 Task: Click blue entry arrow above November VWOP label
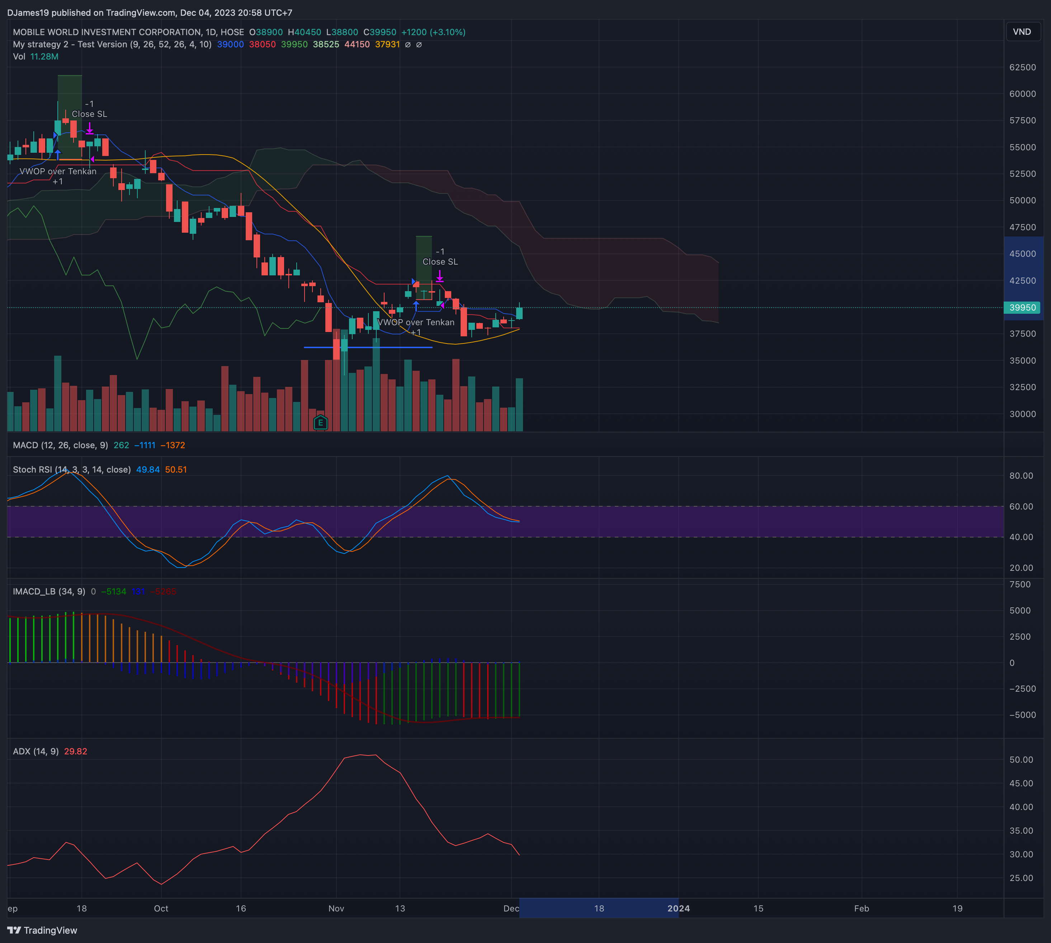[x=416, y=305]
